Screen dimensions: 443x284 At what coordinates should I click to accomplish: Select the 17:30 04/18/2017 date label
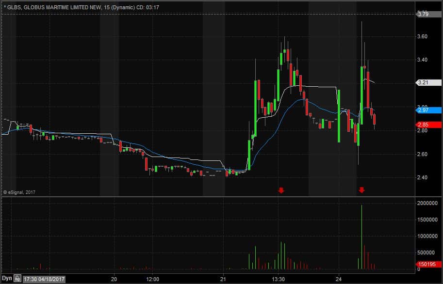(x=44, y=279)
